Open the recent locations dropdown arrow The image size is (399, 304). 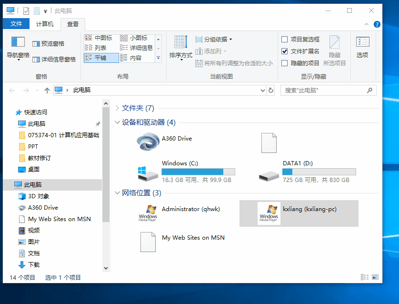point(38,91)
